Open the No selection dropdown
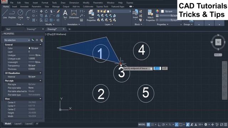Image resolution: width=228 pixels, height=128 pixels. (17, 40)
